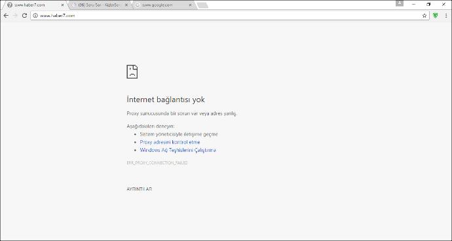Close the Chrome window
The height and width of the screenshot is (241, 452).
coord(443,5)
